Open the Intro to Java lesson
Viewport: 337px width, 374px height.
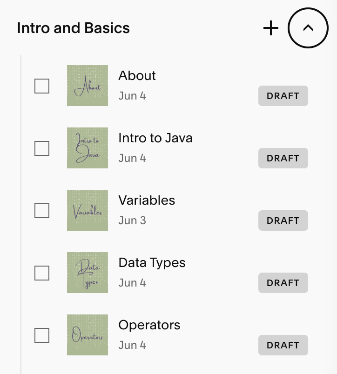155,138
